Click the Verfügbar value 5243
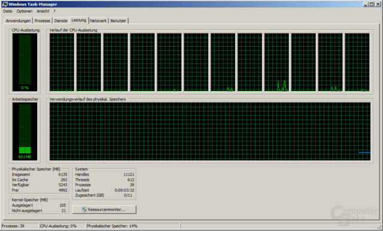This screenshot has height=231, width=383. coord(63,185)
